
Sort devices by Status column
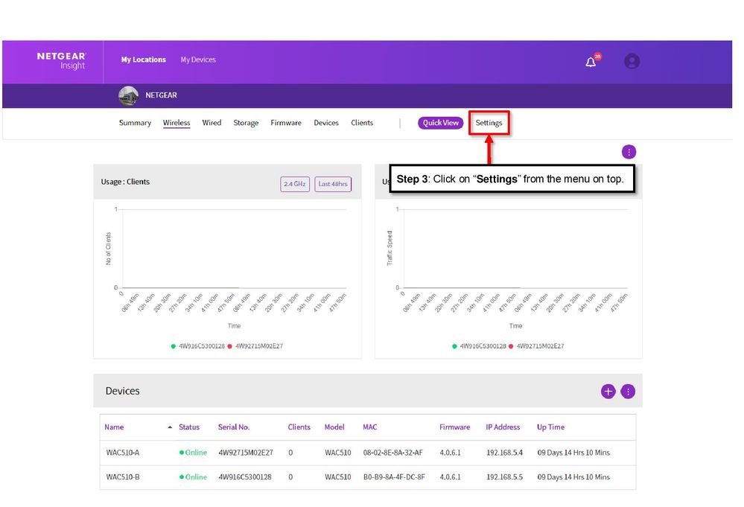point(189,427)
